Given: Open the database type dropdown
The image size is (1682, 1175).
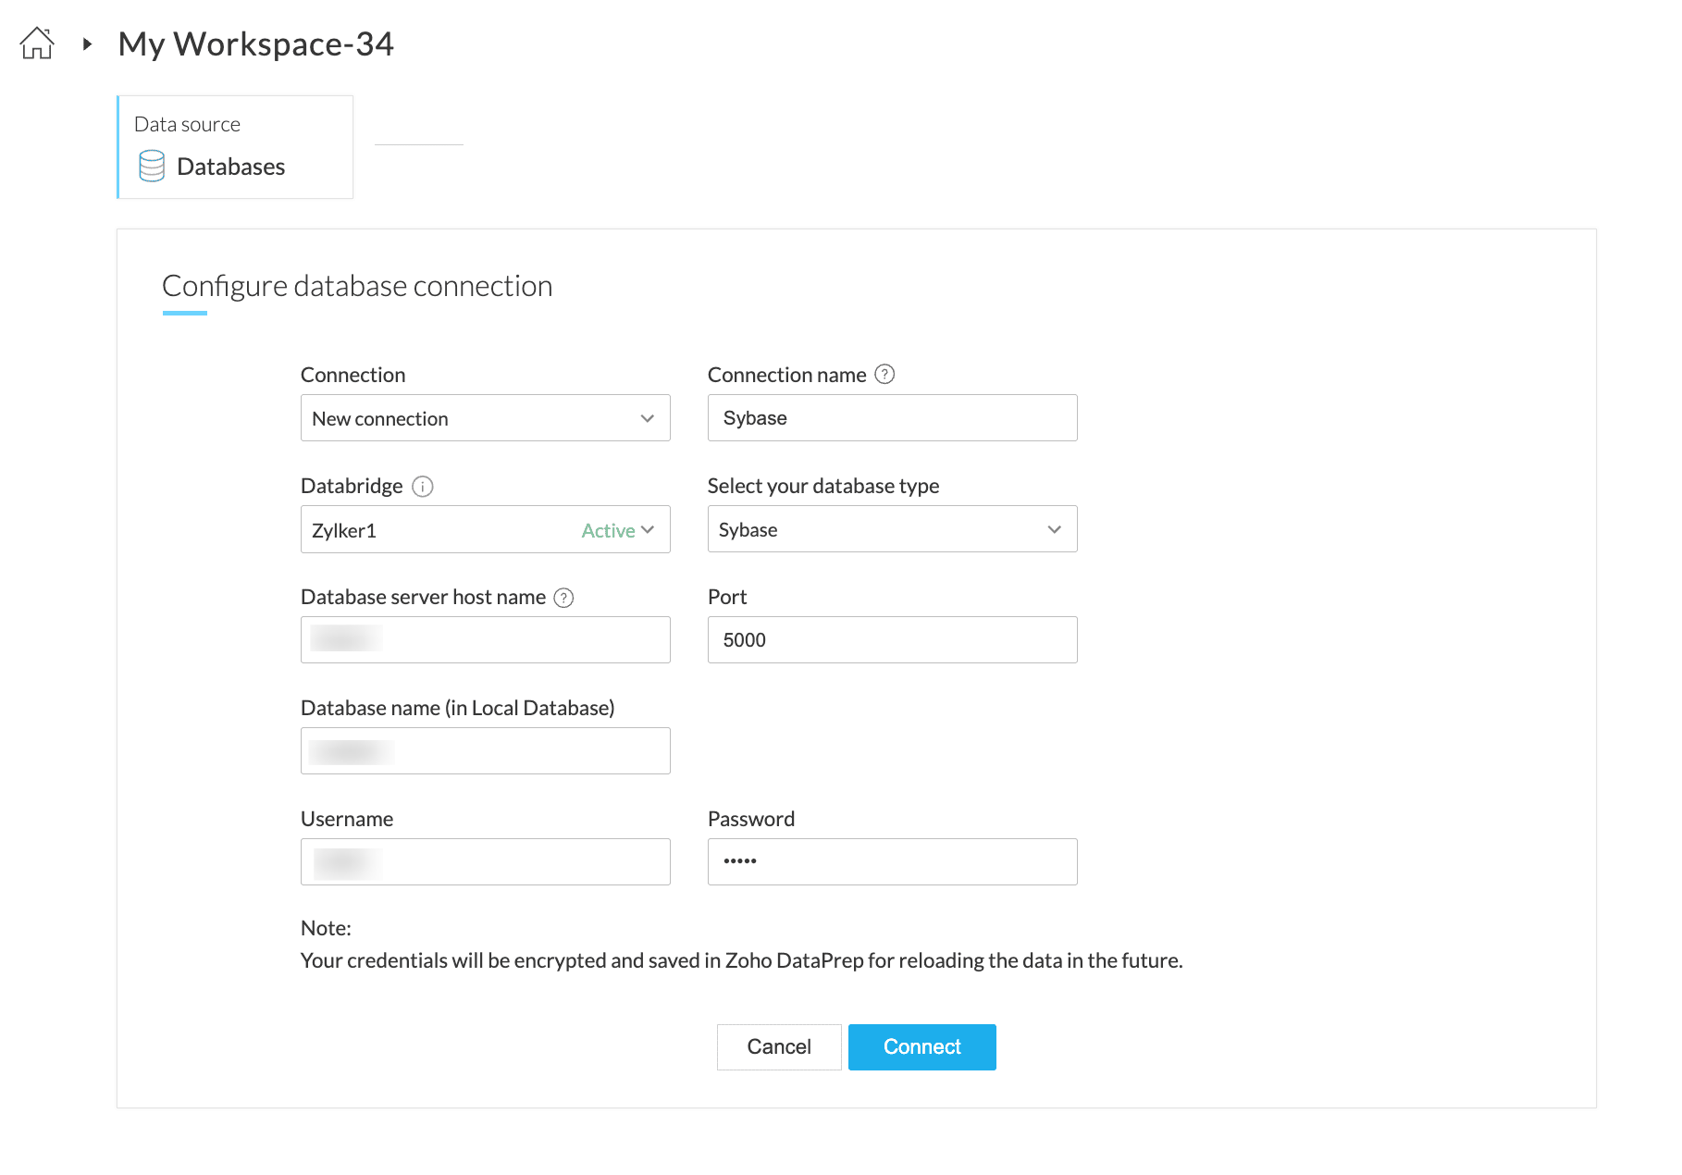Looking at the screenshot, I should point(892,529).
